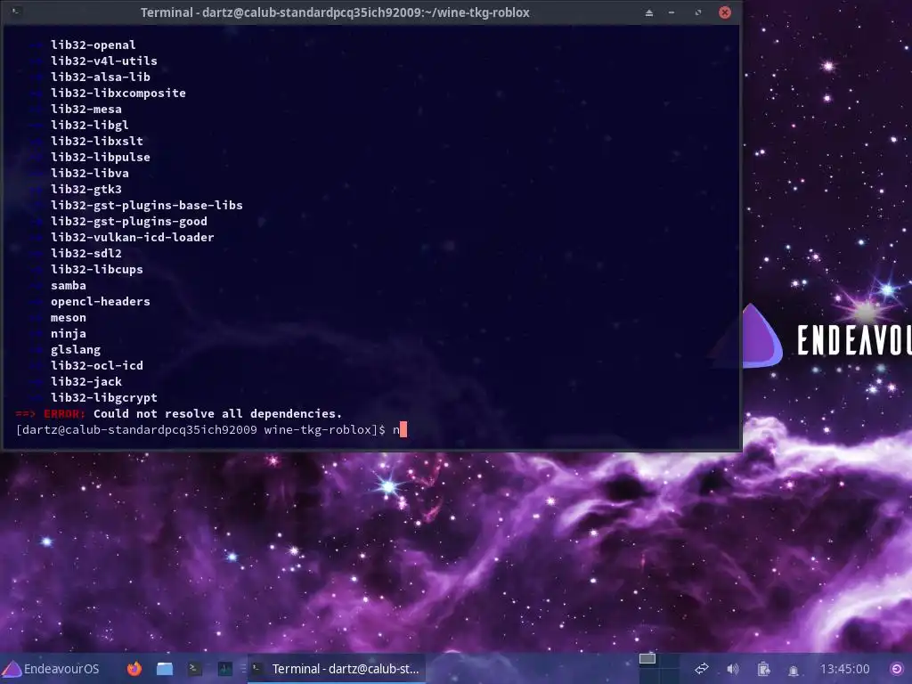Click the 'Could not resolve all dependencies.' message
The height and width of the screenshot is (684, 912).
(x=217, y=413)
